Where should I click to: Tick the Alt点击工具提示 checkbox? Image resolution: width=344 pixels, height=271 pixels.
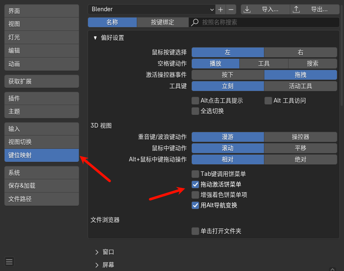point(195,100)
